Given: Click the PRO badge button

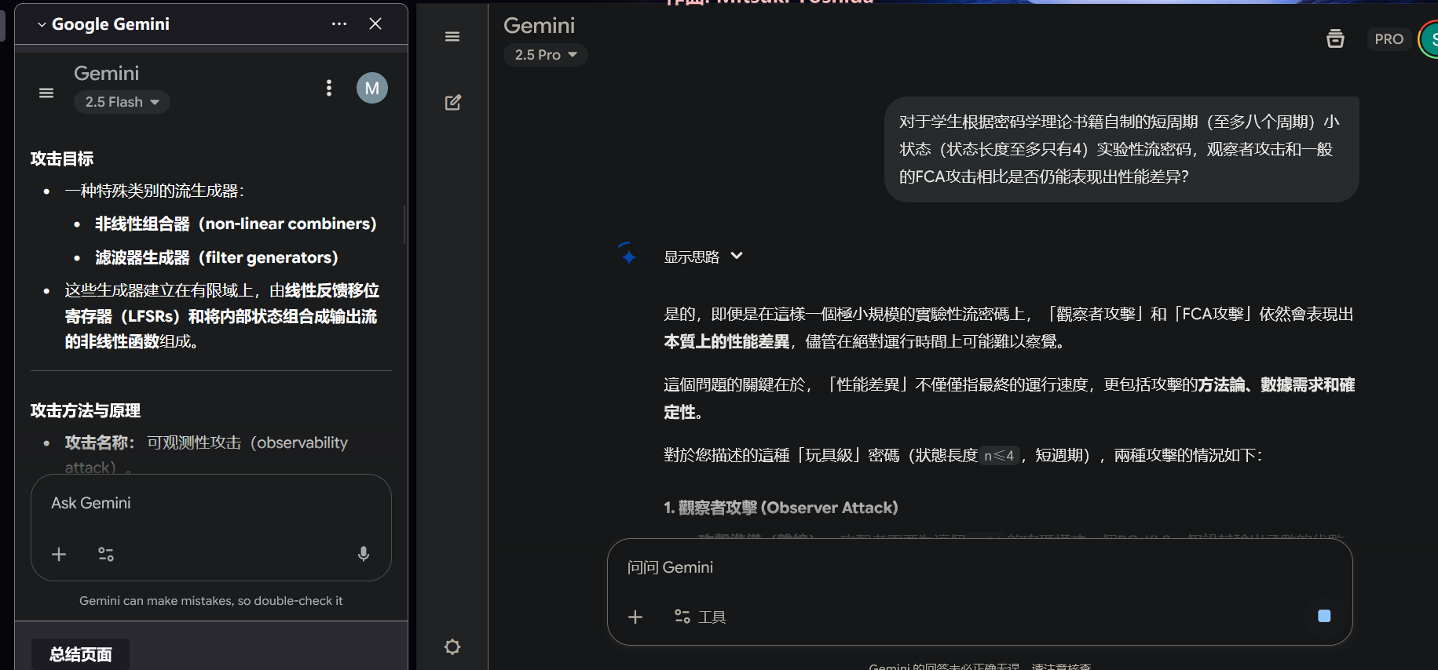Looking at the screenshot, I should 1389,39.
